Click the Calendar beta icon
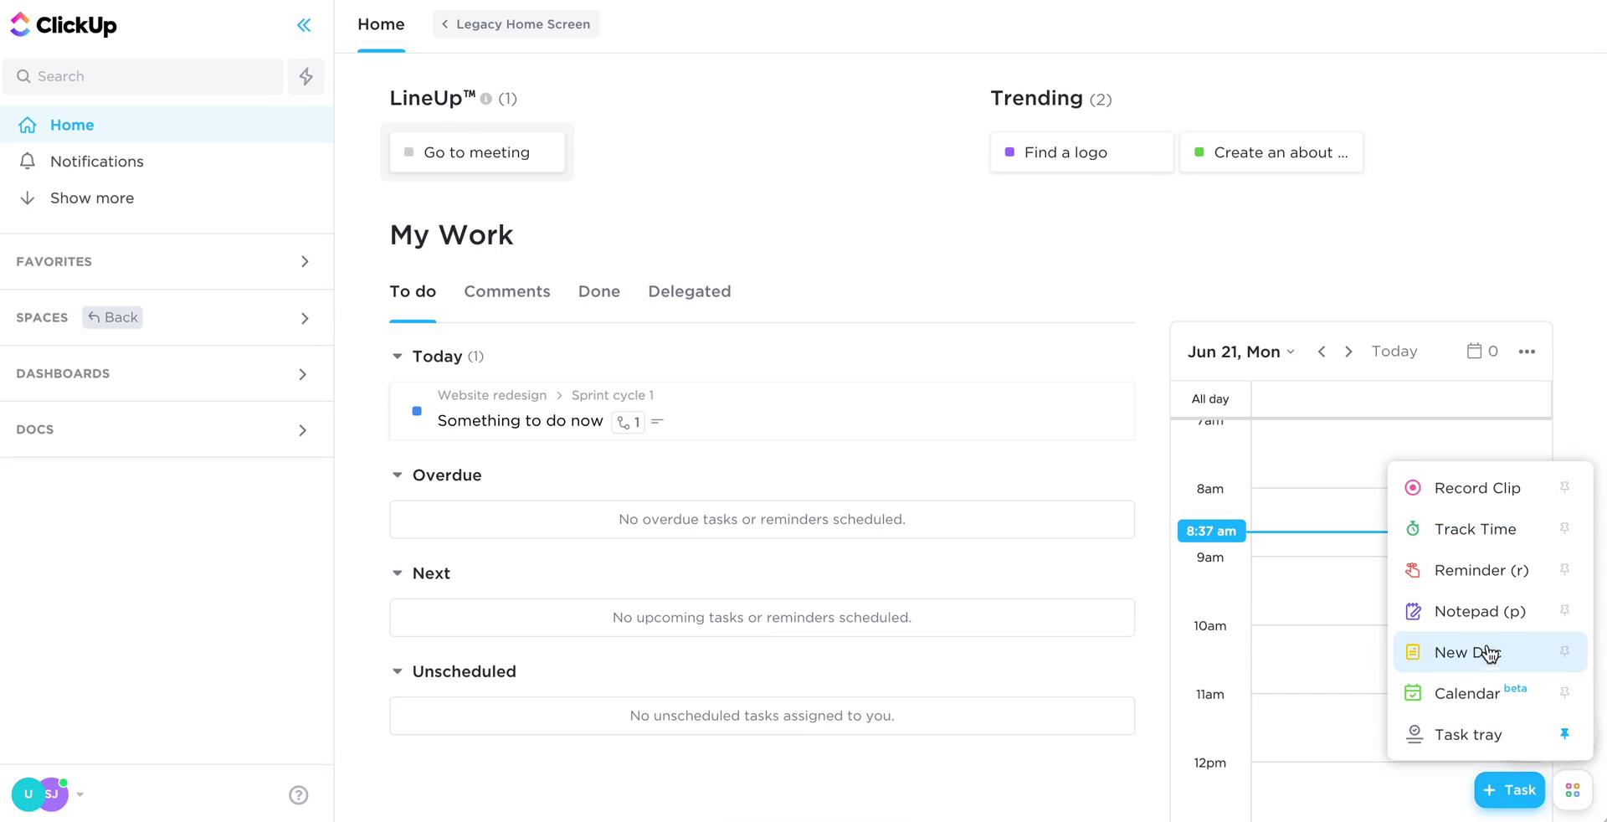 tap(1413, 693)
